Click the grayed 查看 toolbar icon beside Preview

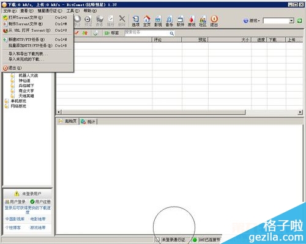99,21
